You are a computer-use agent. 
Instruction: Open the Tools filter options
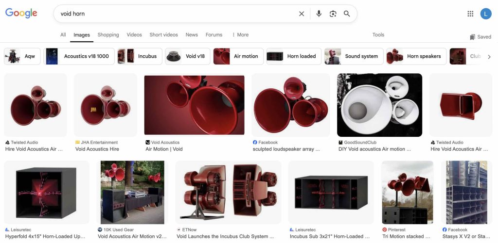(378, 35)
